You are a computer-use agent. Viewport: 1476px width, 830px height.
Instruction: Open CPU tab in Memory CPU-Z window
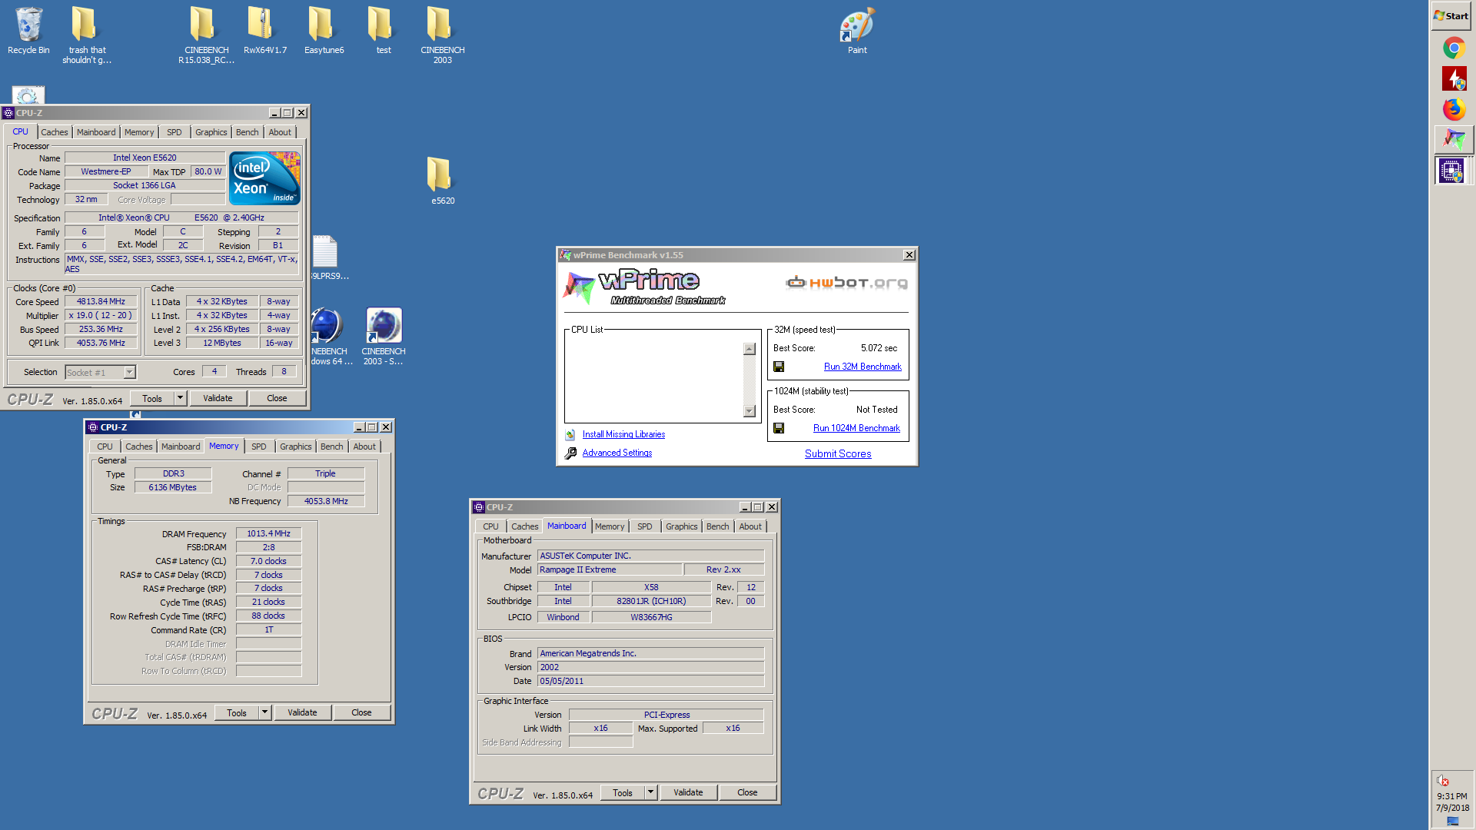coord(105,447)
